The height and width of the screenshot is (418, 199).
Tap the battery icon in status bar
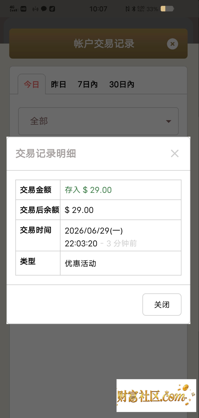167,9
